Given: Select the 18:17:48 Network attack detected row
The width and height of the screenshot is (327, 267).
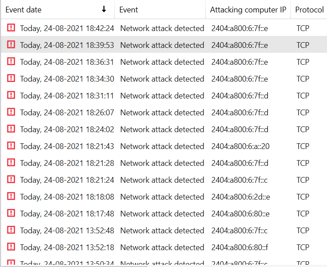Looking at the screenshot, I should pyautogui.click(x=162, y=214).
